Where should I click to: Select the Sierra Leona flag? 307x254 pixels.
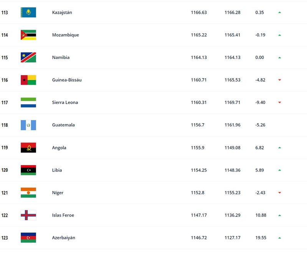pos(28,102)
